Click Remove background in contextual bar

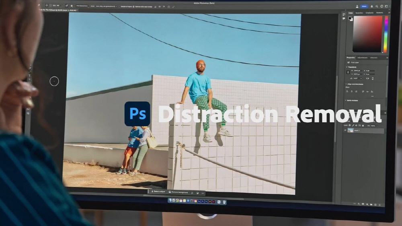click(x=178, y=193)
